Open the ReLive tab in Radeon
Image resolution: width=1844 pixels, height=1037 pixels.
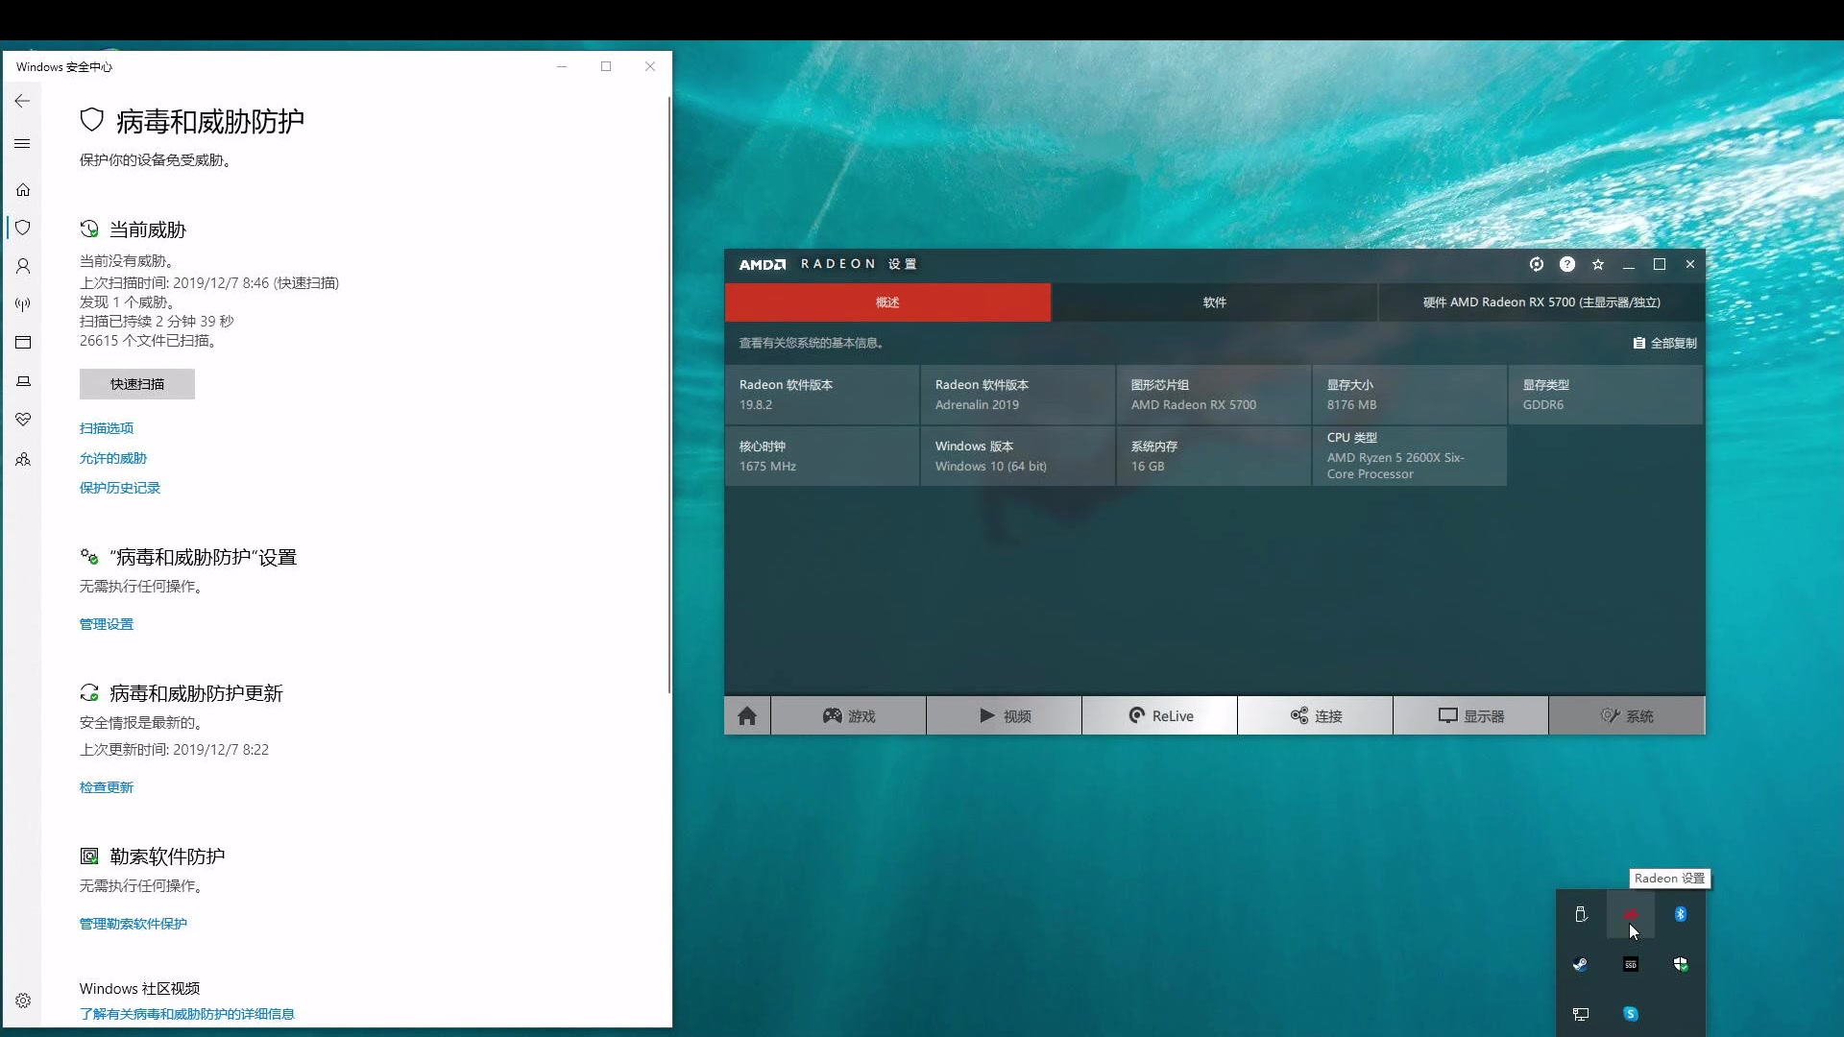click(x=1160, y=716)
